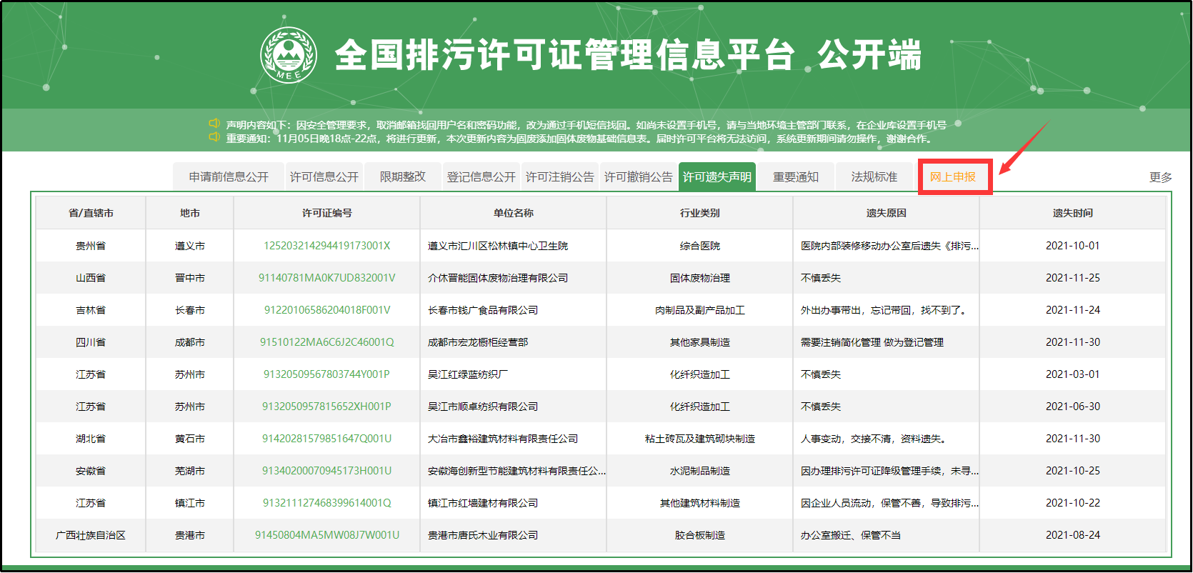Open the 许可撤销公告 tab
The width and height of the screenshot is (1193, 573).
point(638,176)
